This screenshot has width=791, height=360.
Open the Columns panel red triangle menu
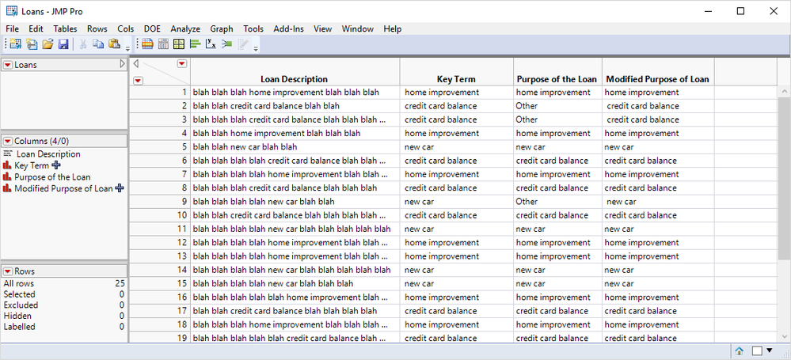click(x=8, y=141)
